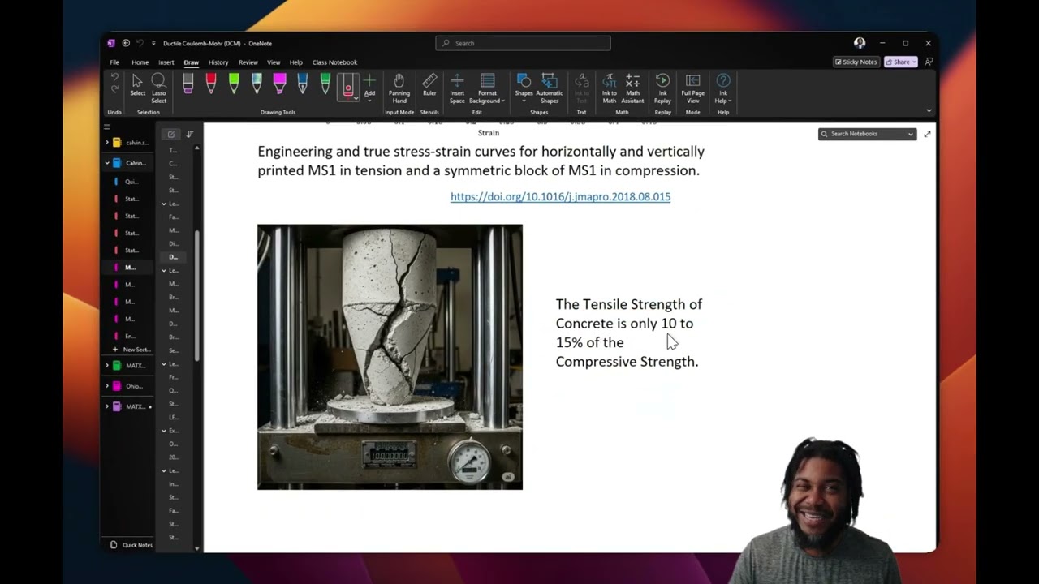Open the En... section

coord(131,336)
